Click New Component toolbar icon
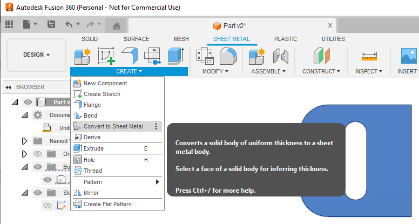 click(x=83, y=56)
